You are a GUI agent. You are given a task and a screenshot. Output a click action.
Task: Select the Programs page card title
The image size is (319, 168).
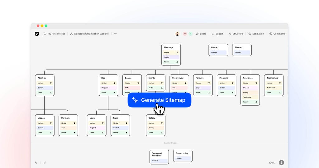[x=224, y=78]
